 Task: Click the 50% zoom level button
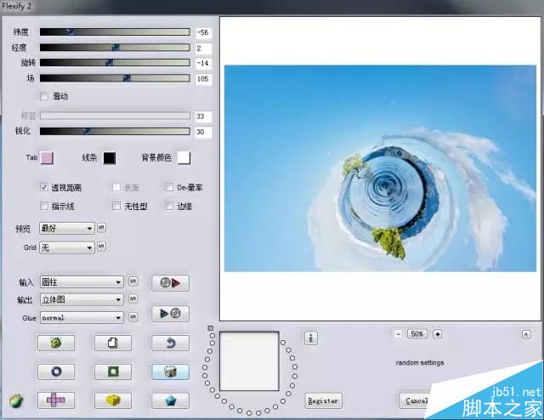[x=417, y=334]
